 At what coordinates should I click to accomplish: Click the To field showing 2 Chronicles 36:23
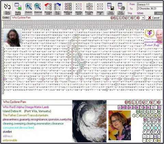[x=150, y=9]
